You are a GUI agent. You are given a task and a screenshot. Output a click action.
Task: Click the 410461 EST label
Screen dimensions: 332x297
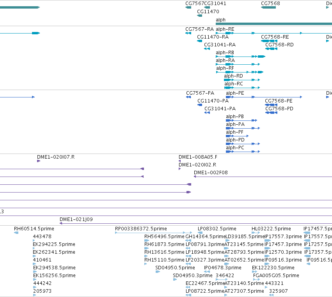(42, 260)
